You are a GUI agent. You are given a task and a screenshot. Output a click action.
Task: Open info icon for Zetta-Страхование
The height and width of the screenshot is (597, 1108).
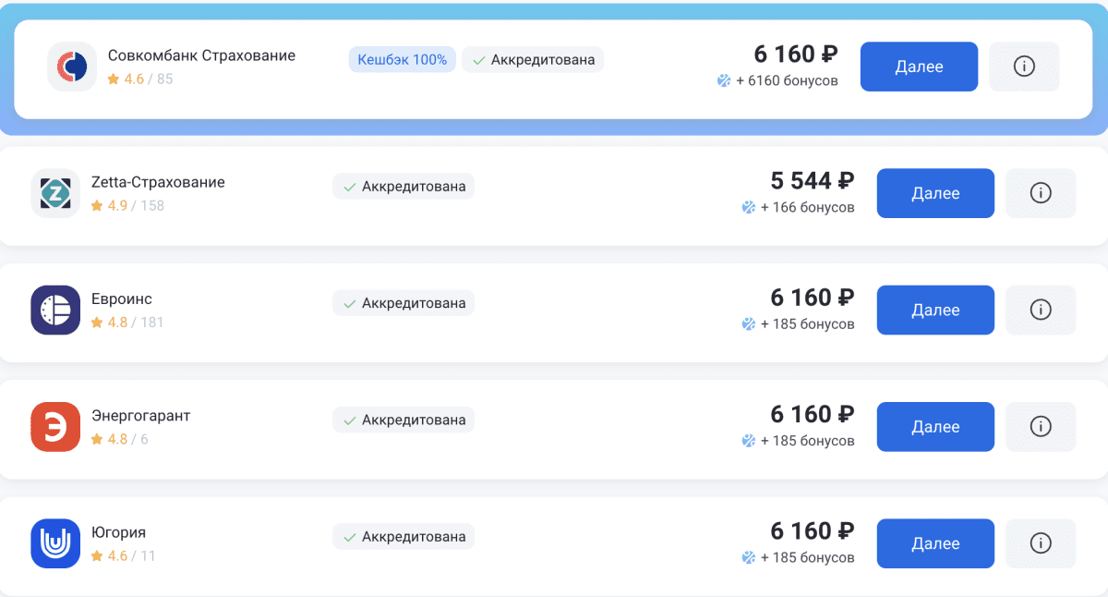[1041, 193]
